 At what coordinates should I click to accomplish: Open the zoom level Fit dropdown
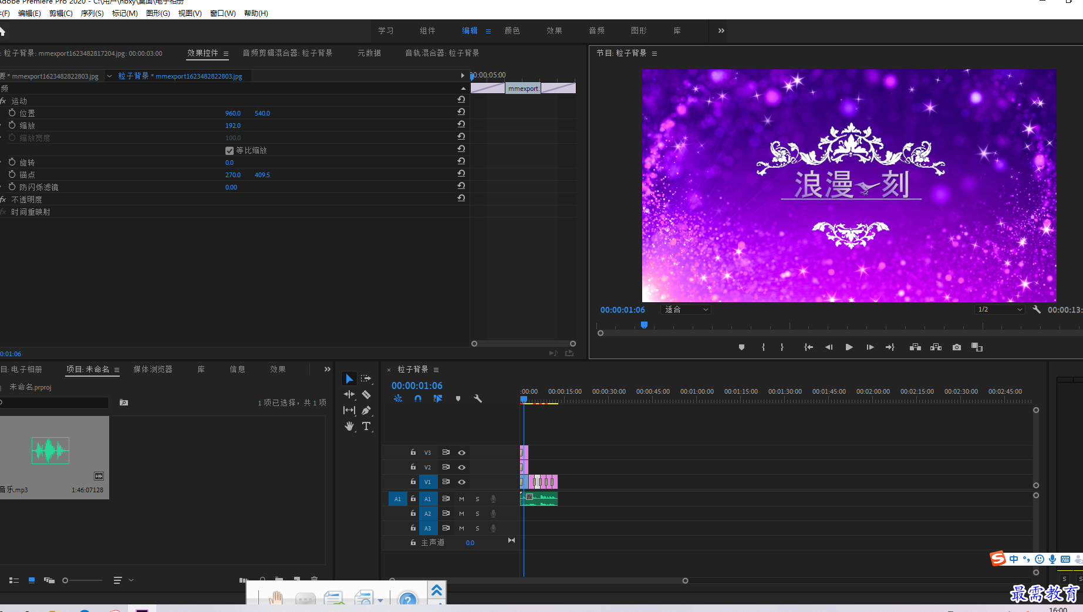(x=686, y=309)
